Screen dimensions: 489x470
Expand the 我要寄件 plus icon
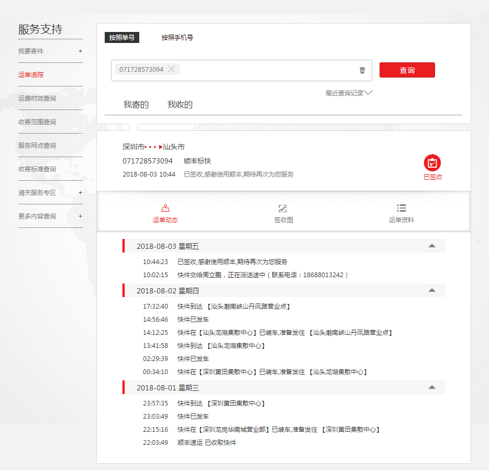(80, 51)
